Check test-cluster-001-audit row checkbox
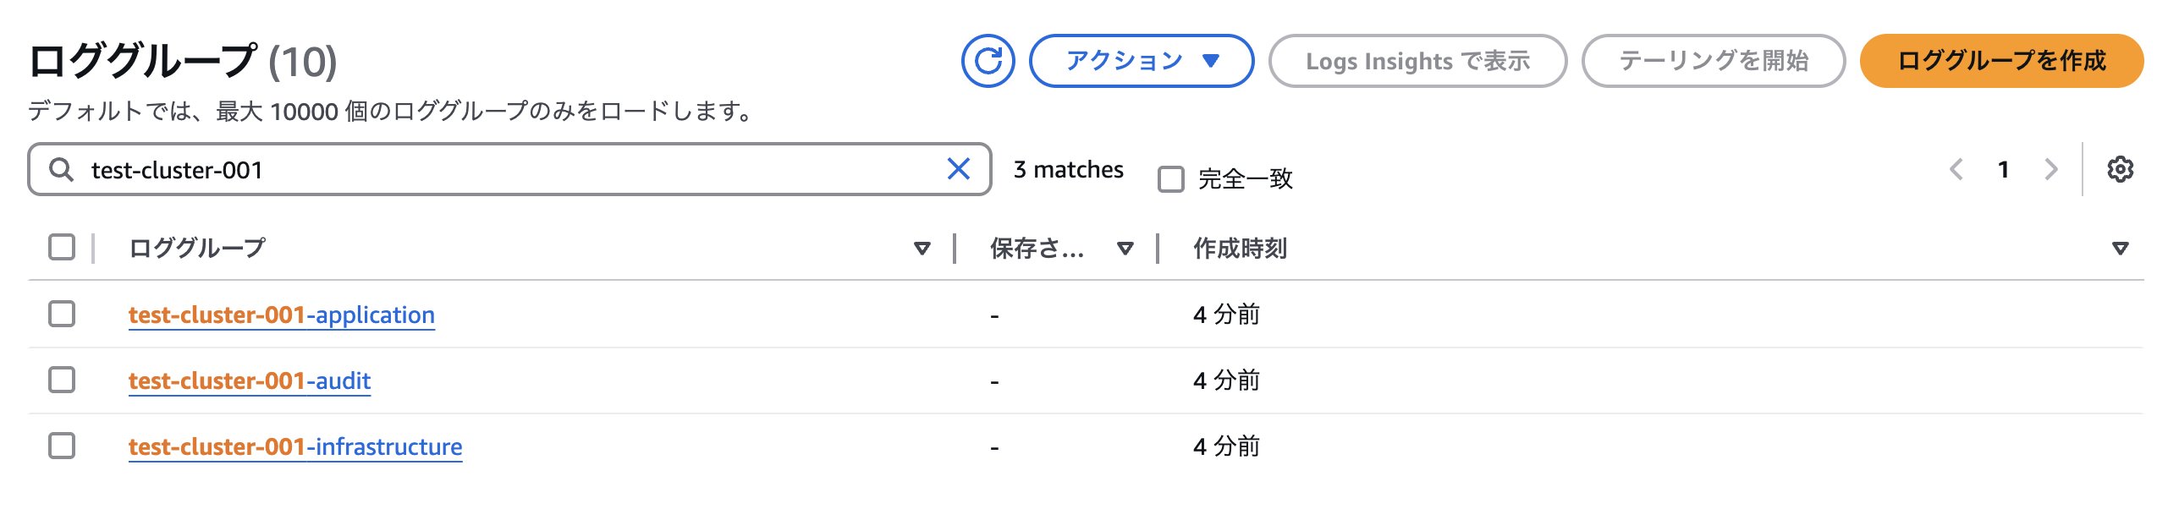Viewport: 2168px width, 509px height. [x=62, y=380]
